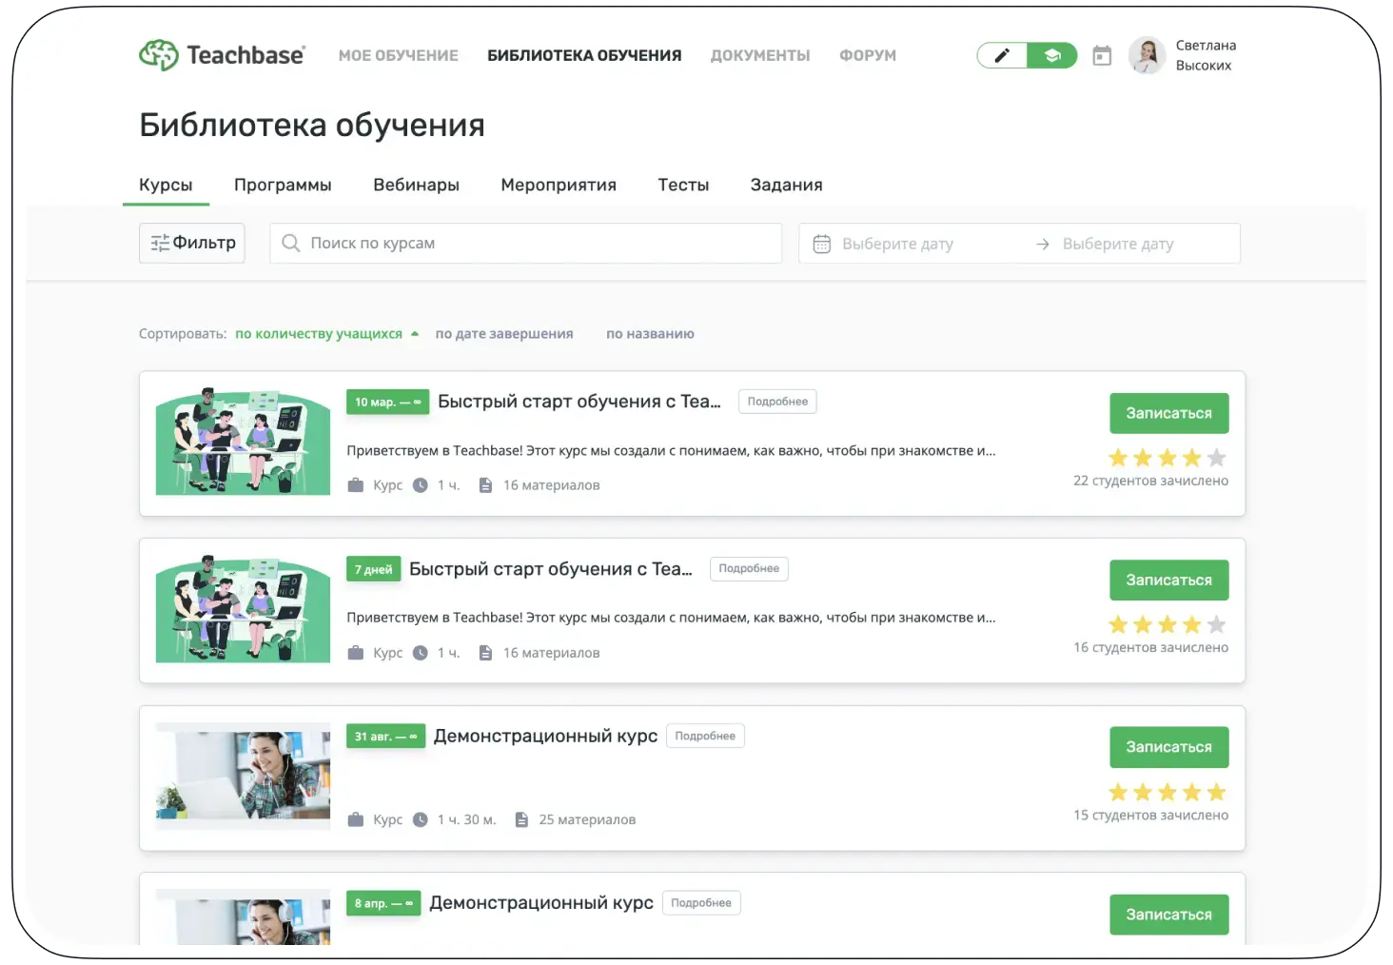Open the calendar icon in header
The image size is (1393, 965).
point(1102,55)
